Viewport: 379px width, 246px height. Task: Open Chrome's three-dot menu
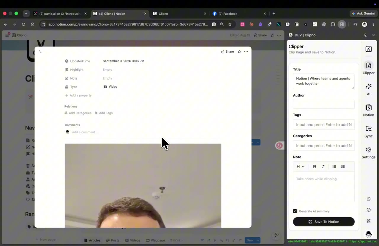(x=373, y=24)
